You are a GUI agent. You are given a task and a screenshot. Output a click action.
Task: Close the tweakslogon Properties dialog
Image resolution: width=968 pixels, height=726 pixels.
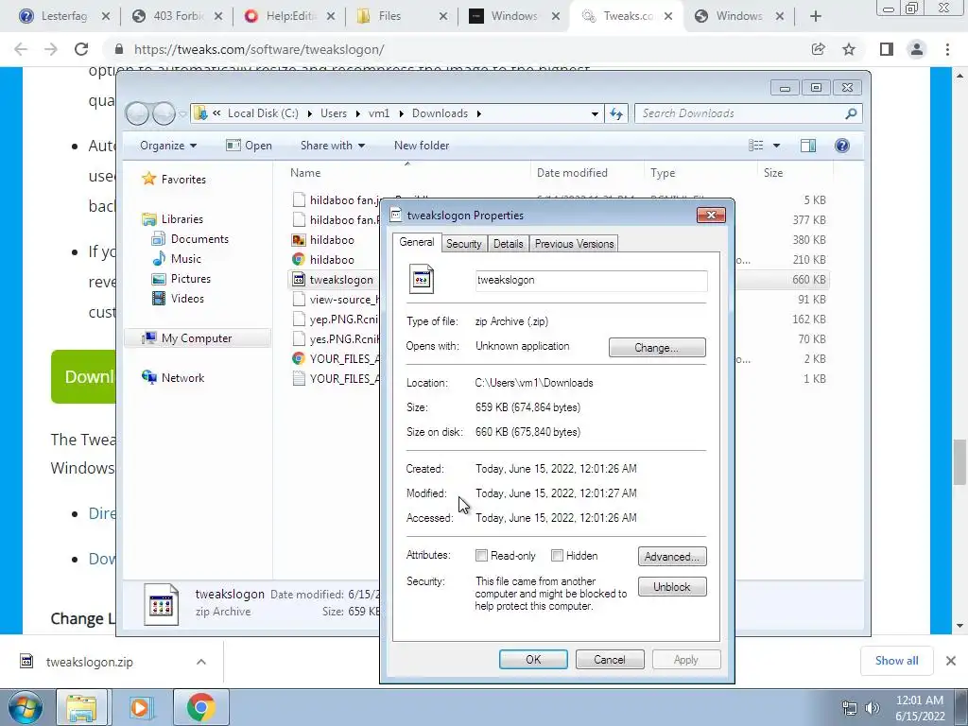pos(711,215)
